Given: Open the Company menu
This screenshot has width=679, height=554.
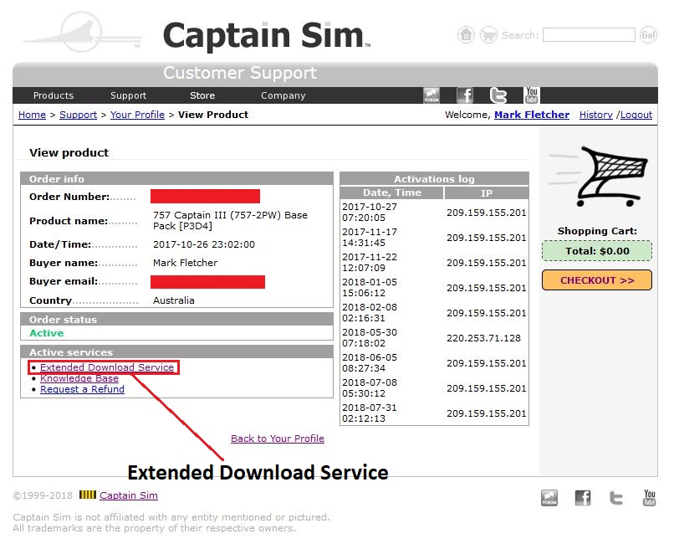Looking at the screenshot, I should 283,95.
